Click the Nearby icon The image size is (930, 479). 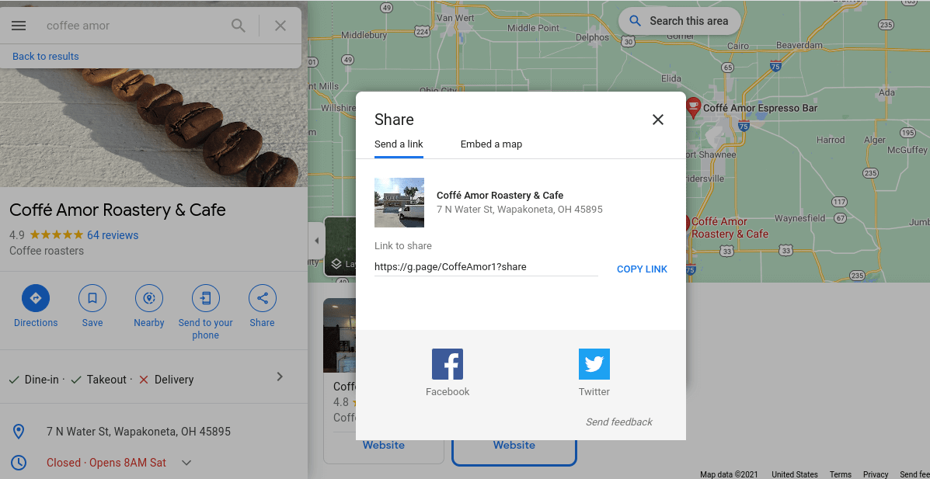tap(148, 298)
